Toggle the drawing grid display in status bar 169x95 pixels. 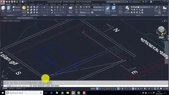click(x=97, y=89)
